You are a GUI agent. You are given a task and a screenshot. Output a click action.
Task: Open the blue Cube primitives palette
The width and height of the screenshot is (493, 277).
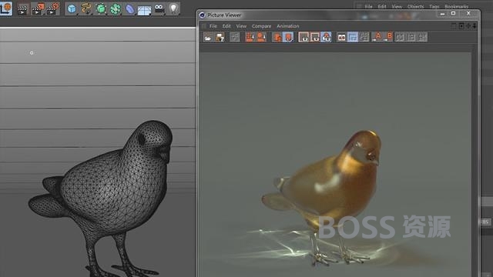[x=72, y=8]
